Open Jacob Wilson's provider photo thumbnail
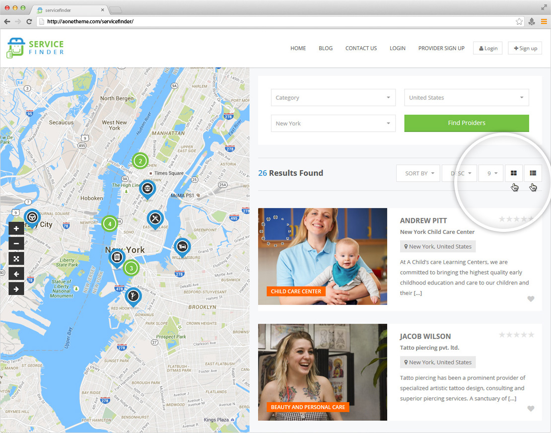This screenshot has height=433, width=551. tap(322, 372)
